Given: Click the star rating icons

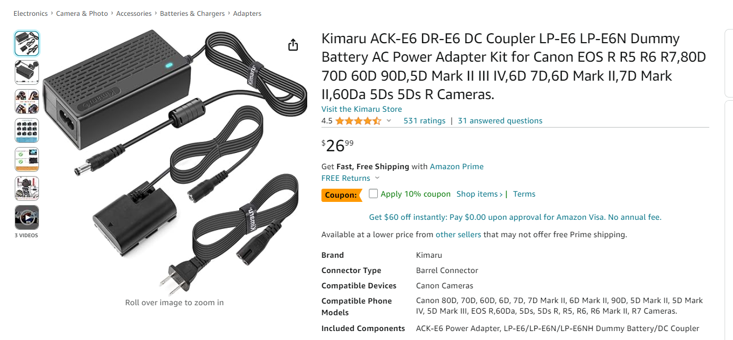Looking at the screenshot, I should pos(358,121).
